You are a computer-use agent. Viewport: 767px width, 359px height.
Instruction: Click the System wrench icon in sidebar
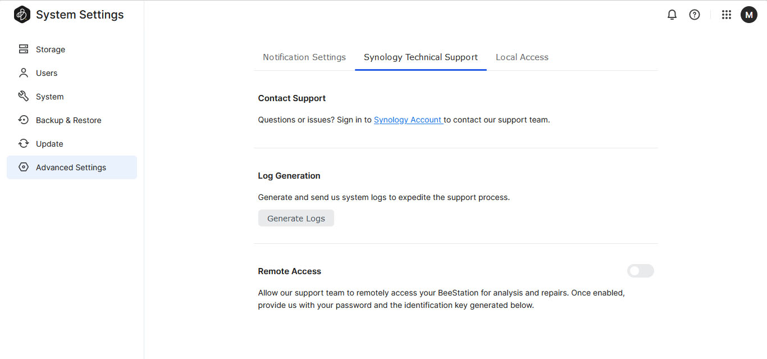24,97
